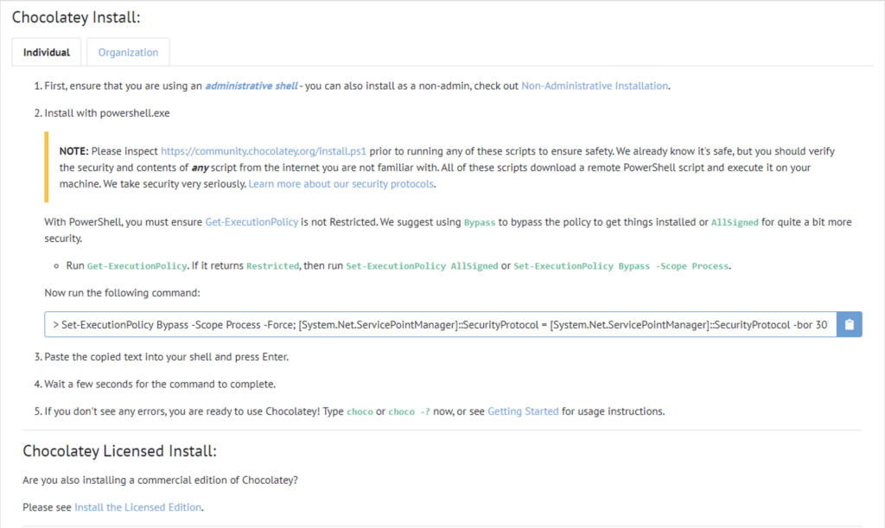Image resolution: width=885 pixels, height=528 pixels.
Task: Click the 'choco -?' code text
Action: [x=409, y=412]
